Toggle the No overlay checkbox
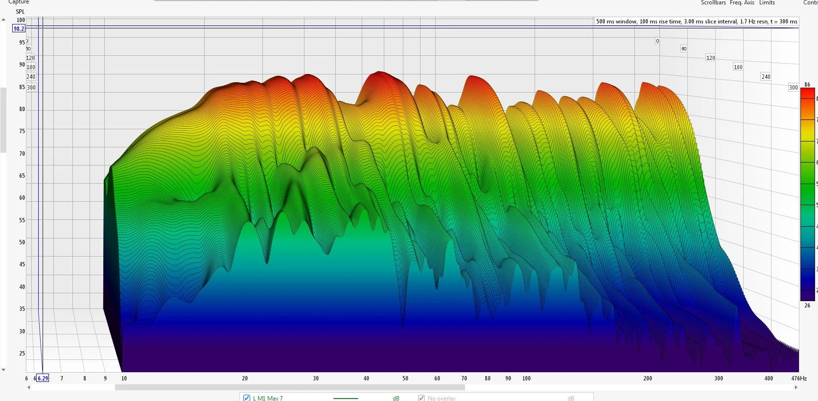This screenshot has height=401, width=818. (x=421, y=398)
